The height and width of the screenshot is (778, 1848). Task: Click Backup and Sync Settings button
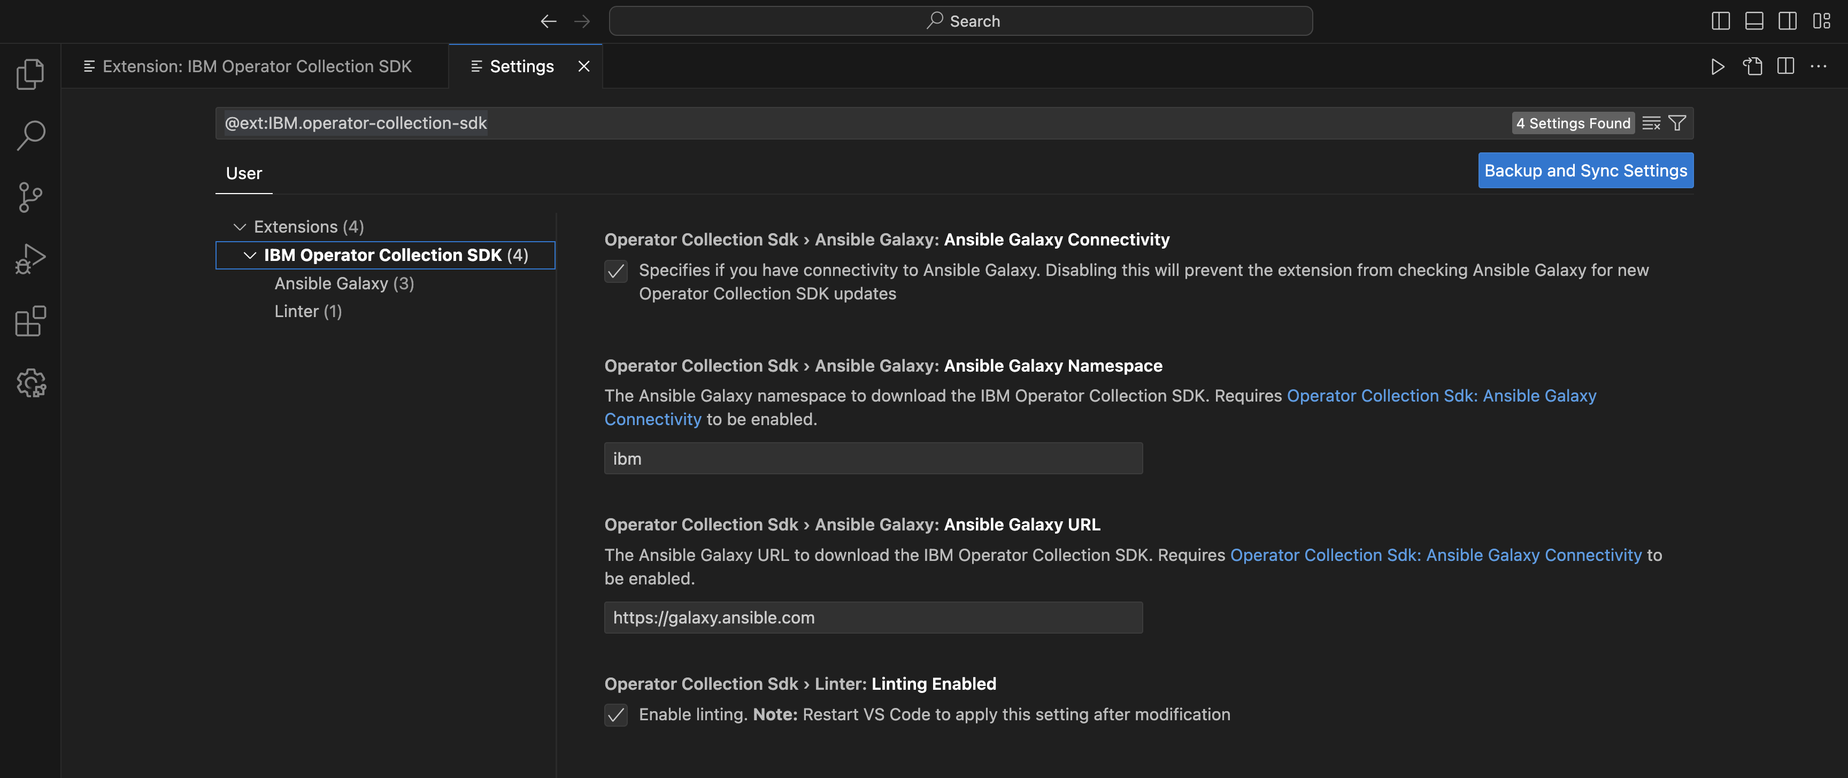tap(1585, 171)
